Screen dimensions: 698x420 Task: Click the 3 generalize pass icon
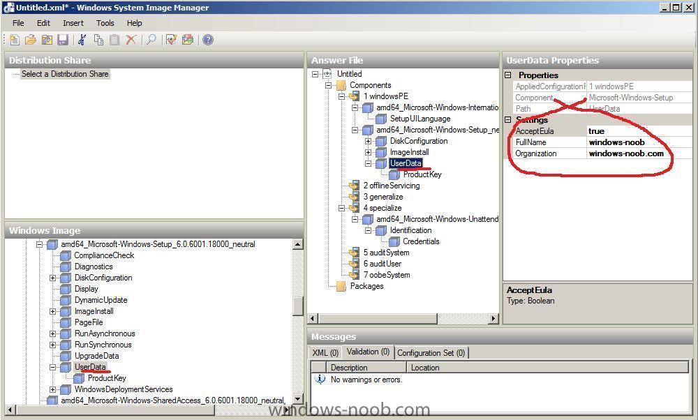coord(355,197)
